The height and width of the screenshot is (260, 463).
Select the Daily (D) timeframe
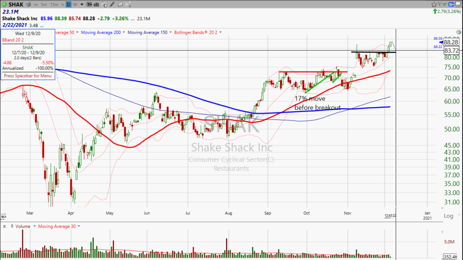(68, 4)
